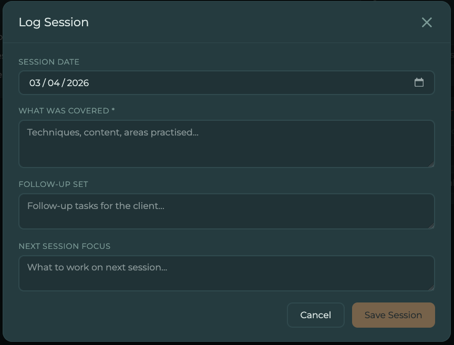Screen dimensions: 454x345
Task: Click the resize grip on Next Session Focus box
Action: pyautogui.click(x=432, y=287)
